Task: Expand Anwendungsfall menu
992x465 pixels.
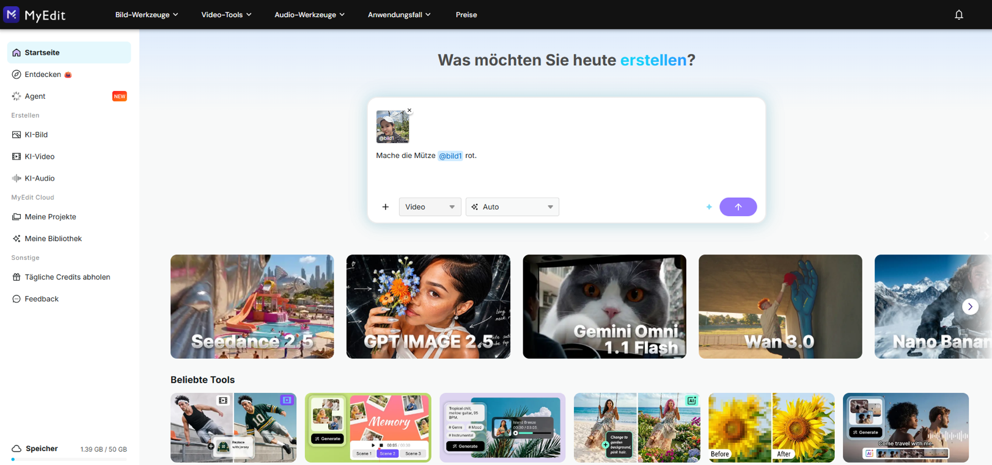Action: click(399, 15)
